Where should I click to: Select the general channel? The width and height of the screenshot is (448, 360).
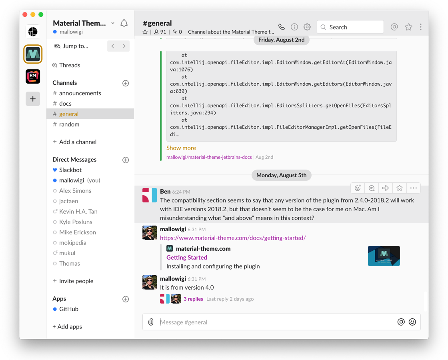coord(90,114)
